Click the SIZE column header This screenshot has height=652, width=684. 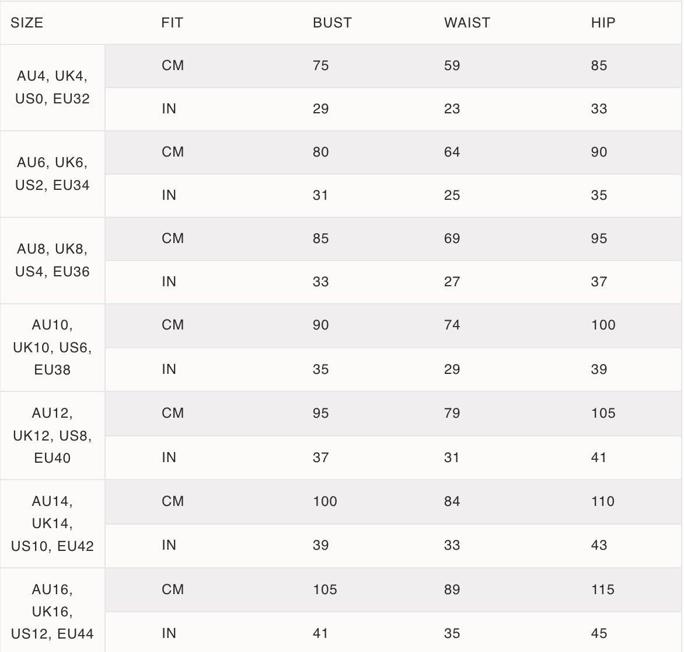pos(27,23)
